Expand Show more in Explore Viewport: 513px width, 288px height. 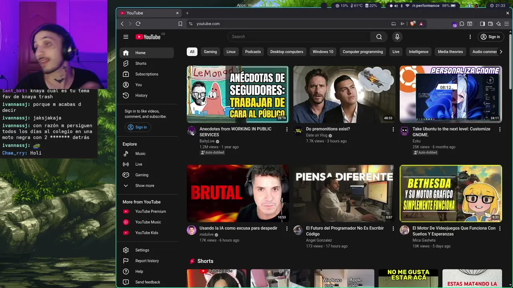click(x=146, y=186)
